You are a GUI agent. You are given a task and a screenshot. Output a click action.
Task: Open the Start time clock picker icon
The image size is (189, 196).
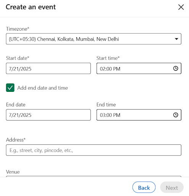point(176,69)
